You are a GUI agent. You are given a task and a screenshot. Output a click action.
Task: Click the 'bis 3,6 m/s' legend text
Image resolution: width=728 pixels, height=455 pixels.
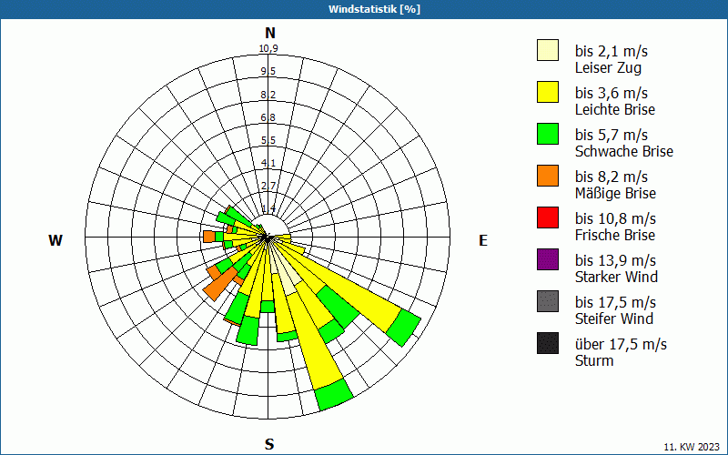(611, 93)
